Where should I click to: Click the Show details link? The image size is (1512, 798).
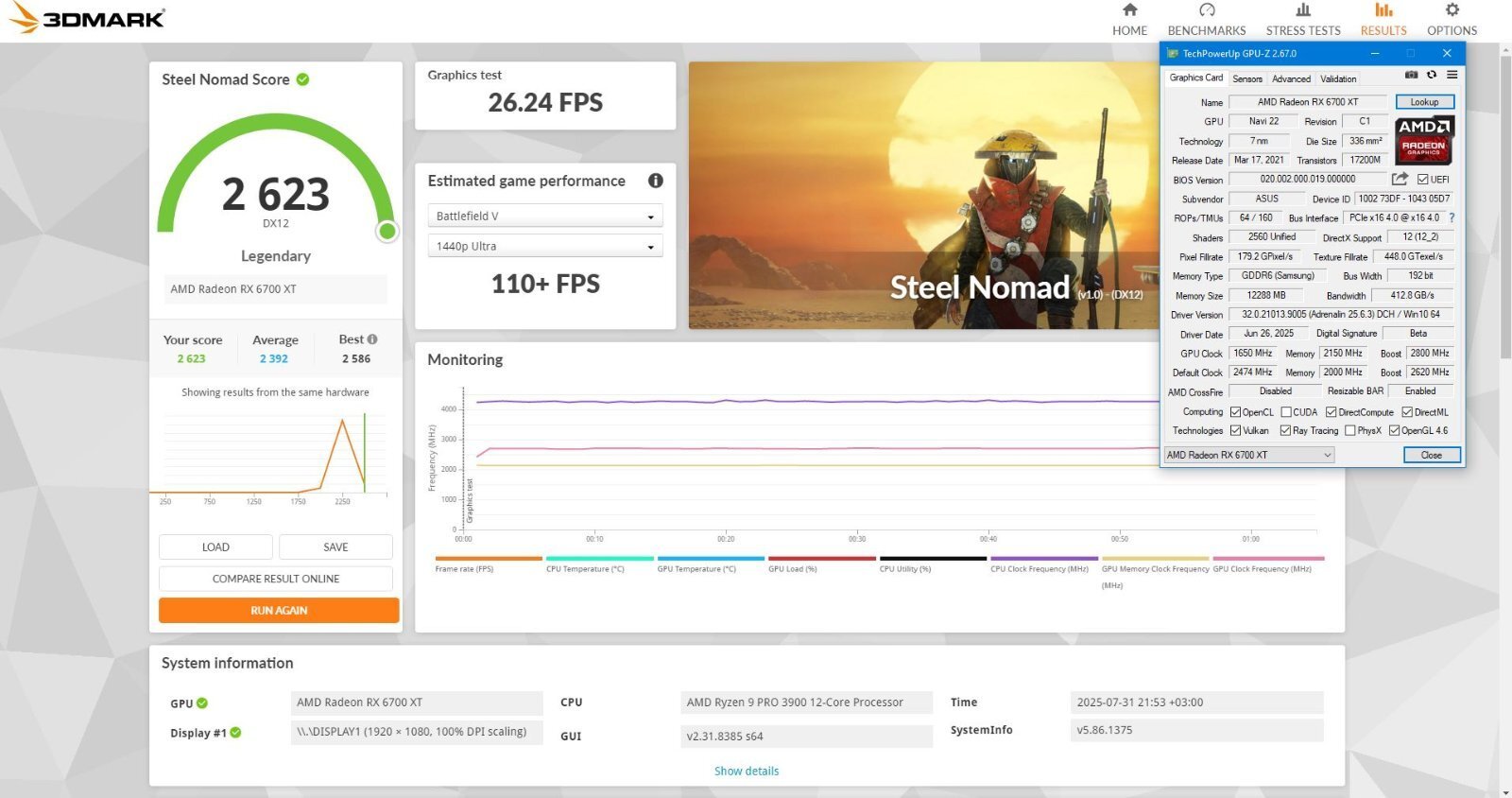pyautogui.click(x=747, y=772)
